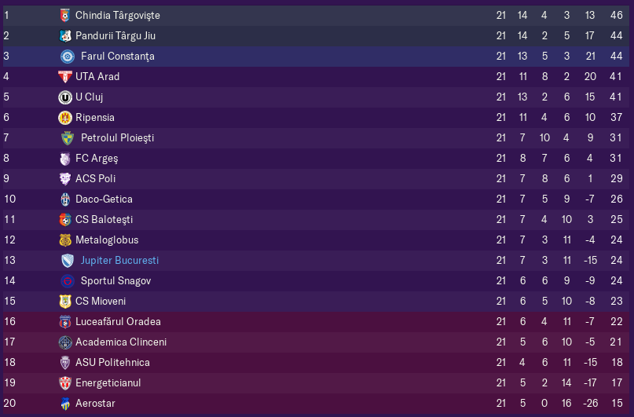Image resolution: width=634 pixels, height=417 pixels.
Task: Open Jupiter Bucuresti team link
Action: coord(119,260)
